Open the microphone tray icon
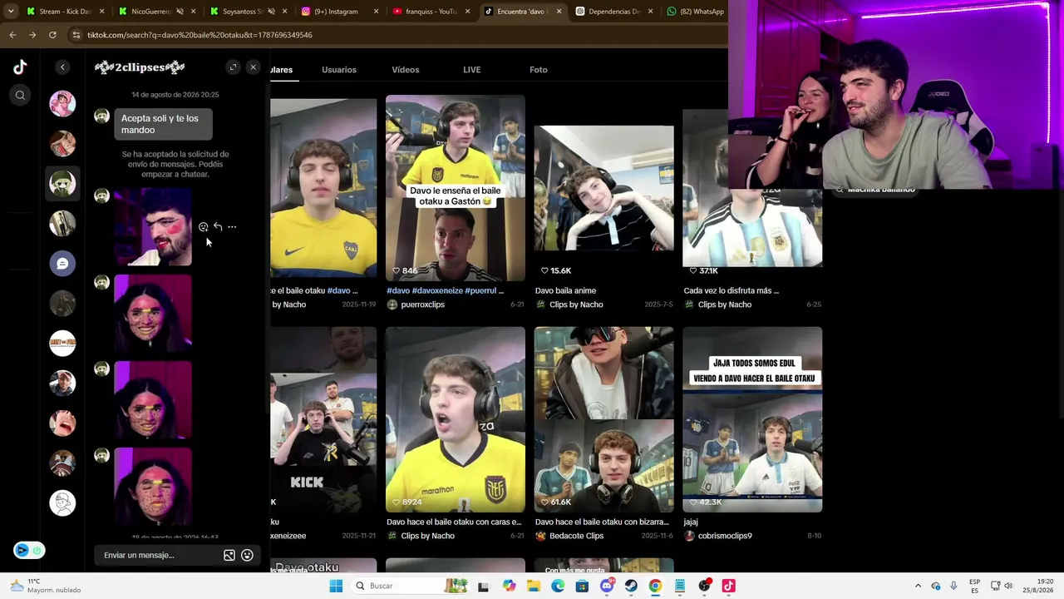 953,587
